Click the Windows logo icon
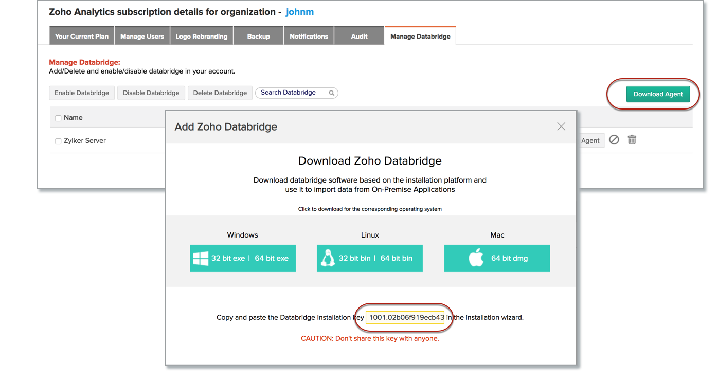This screenshot has height=381, width=718. pos(200,258)
